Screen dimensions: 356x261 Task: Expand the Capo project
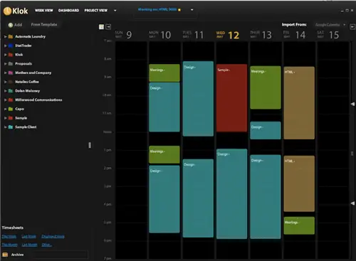tap(5, 109)
